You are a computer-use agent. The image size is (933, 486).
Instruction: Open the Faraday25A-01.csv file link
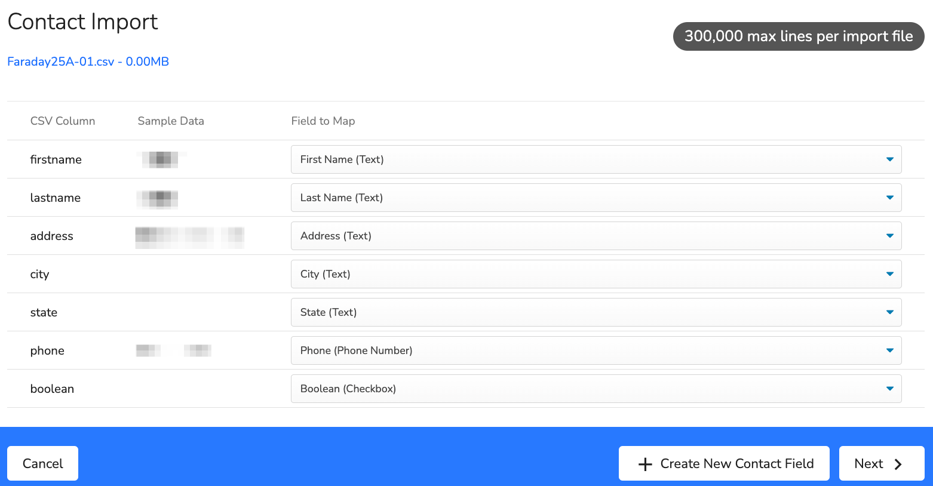click(87, 61)
